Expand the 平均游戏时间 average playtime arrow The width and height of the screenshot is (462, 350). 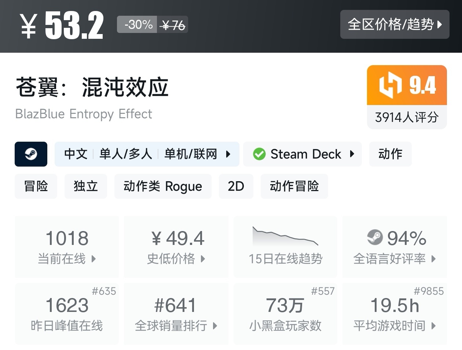[434, 325]
